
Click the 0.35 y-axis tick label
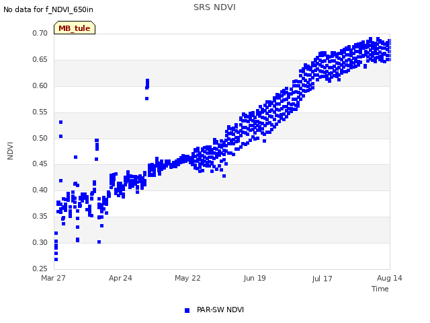[x=40, y=217]
